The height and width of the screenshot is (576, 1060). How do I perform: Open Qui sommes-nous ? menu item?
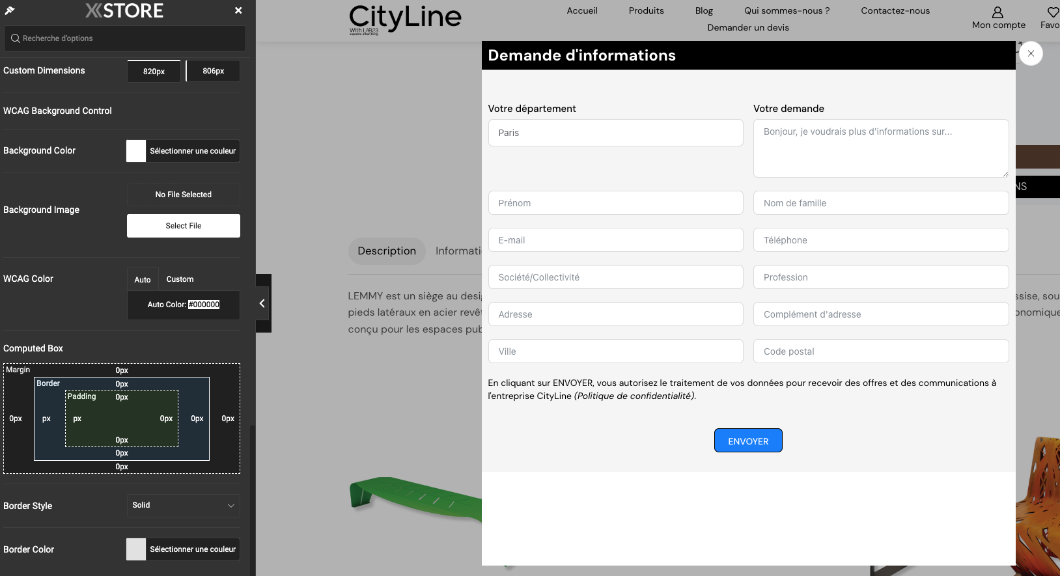tap(787, 10)
